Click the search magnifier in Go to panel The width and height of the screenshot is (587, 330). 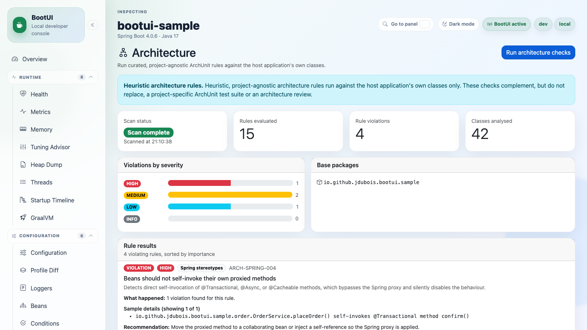pos(385,24)
